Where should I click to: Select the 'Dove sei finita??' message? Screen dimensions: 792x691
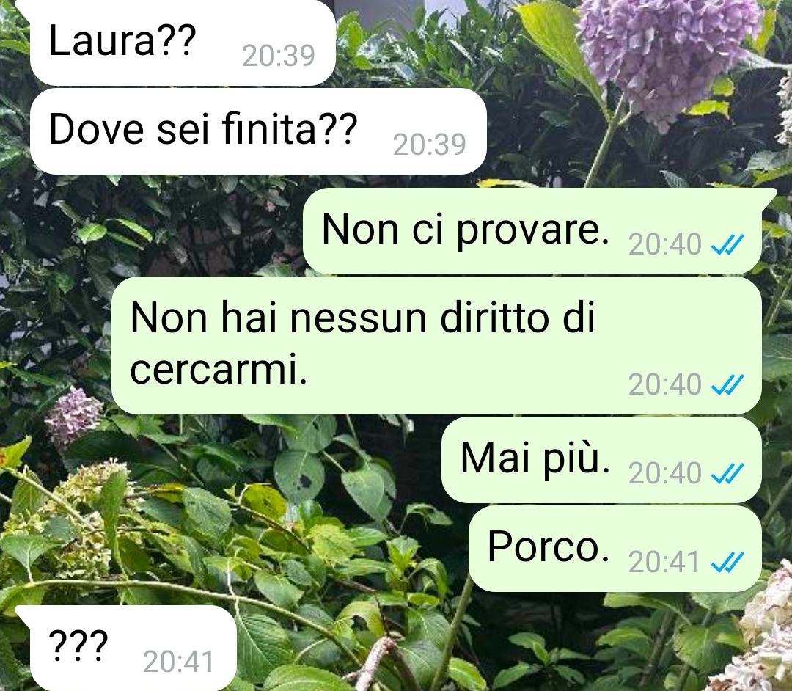click(258, 131)
